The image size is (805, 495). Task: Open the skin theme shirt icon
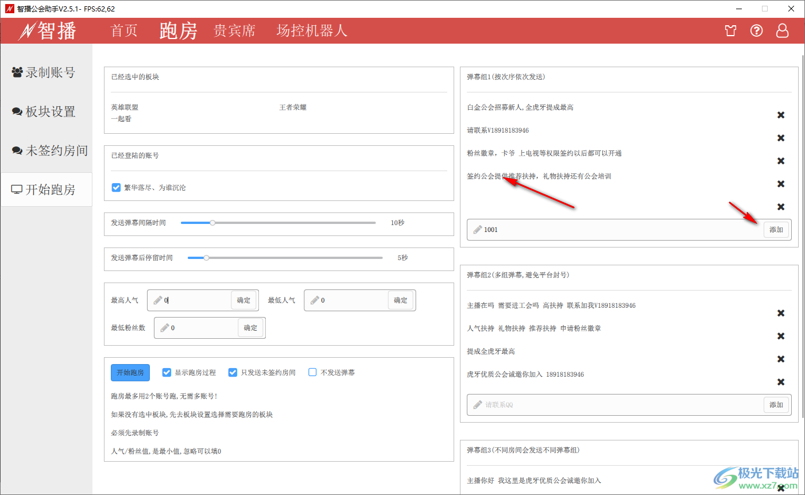730,31
